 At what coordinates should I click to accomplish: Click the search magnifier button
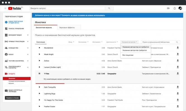(109, 8)
